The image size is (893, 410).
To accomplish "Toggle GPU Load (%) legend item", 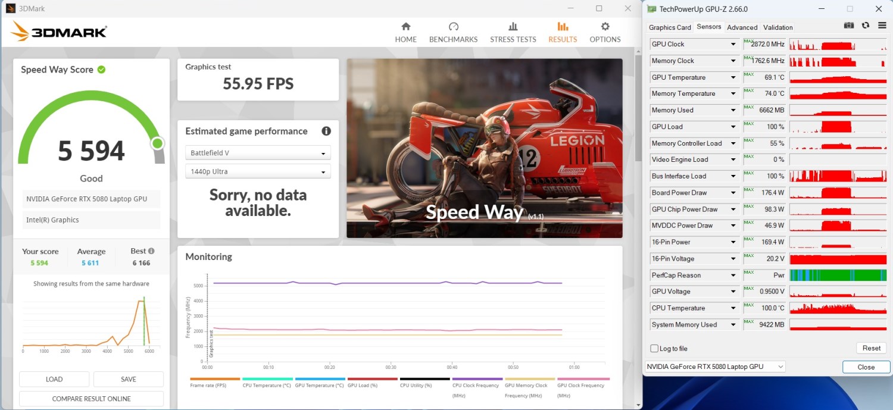I will click(372, 383).
